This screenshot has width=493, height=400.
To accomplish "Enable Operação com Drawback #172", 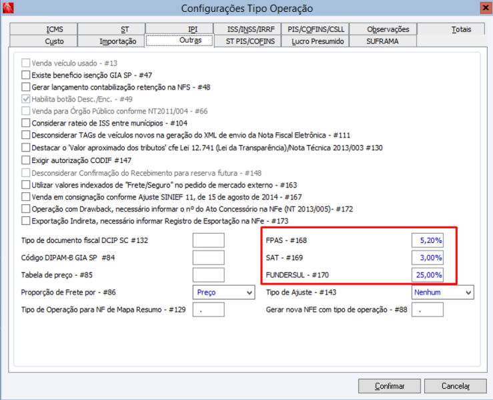I will [26, 209].
